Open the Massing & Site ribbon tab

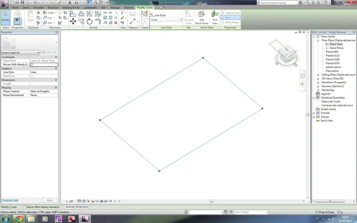pyautogui.click(x=71, y=8)
